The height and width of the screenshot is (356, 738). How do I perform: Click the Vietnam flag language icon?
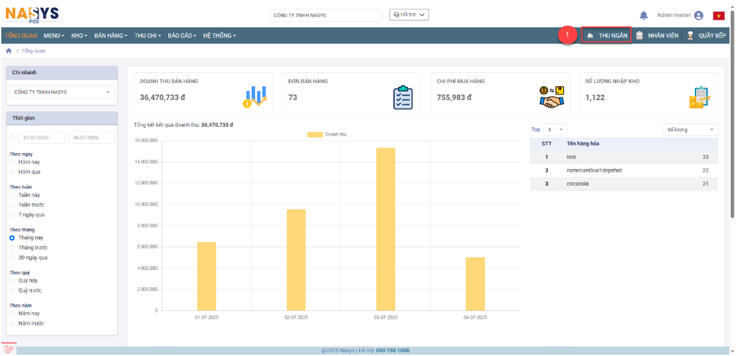(718, 15)
